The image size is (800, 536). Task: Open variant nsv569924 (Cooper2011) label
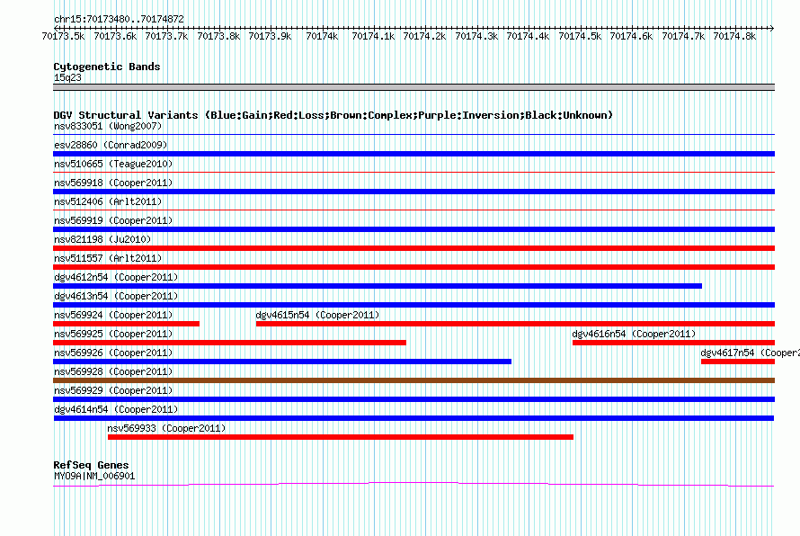[113, 315]
